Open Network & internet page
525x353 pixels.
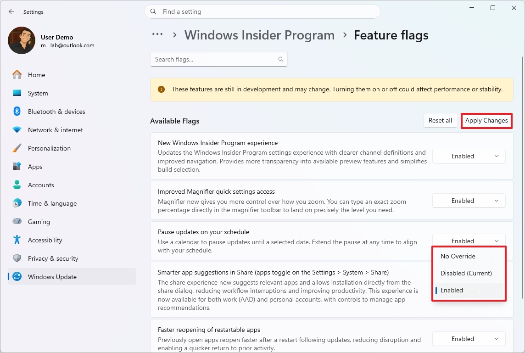coord(72,130)
